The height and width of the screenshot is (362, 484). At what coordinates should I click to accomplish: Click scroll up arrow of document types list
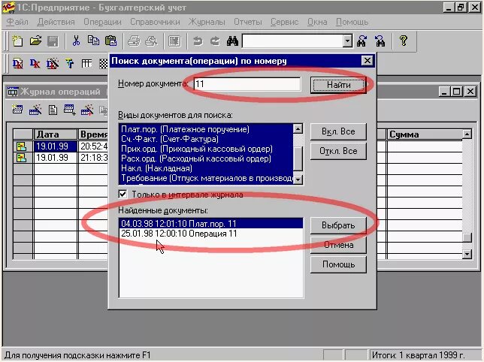click(298, 128)
